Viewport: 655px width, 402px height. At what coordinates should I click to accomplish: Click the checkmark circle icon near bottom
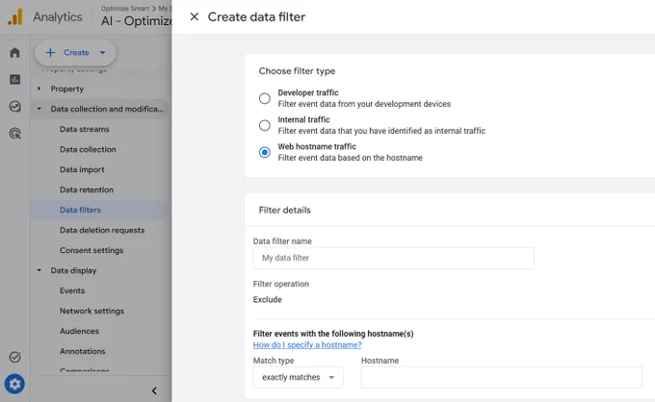click(x=14, y=357)
